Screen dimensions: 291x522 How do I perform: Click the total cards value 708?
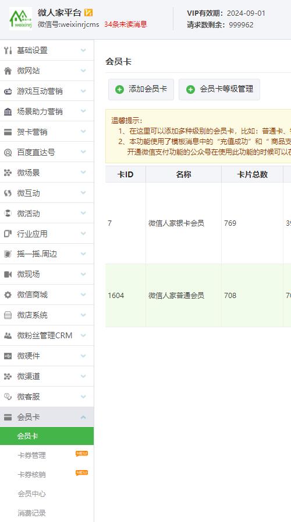coord(230,295)
